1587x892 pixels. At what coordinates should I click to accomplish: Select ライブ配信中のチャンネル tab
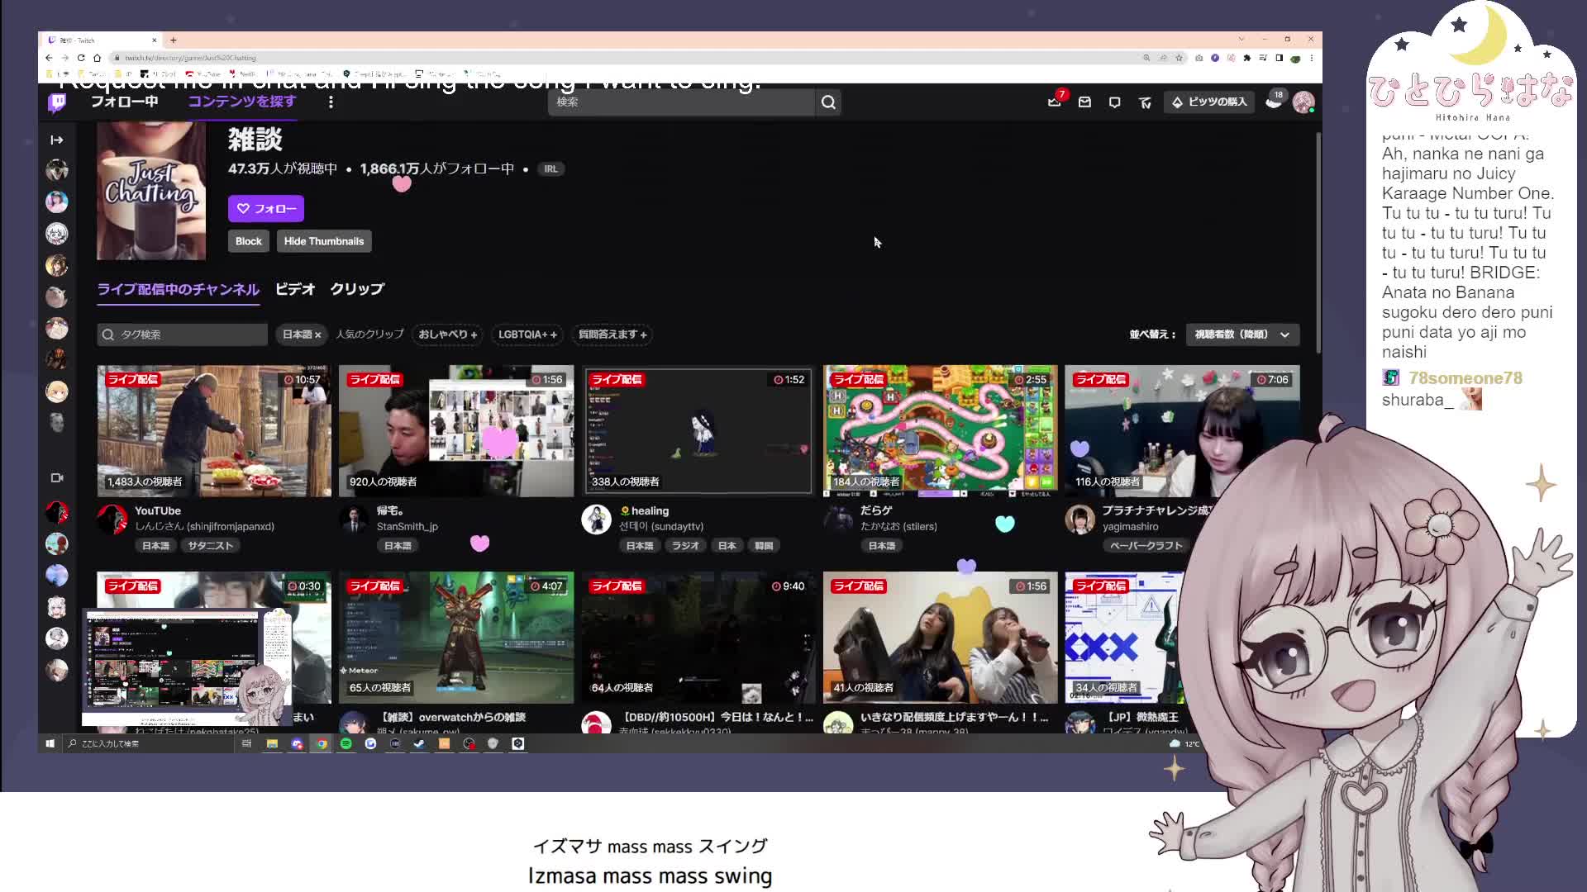pyautogui.click(x=179, y=289)
